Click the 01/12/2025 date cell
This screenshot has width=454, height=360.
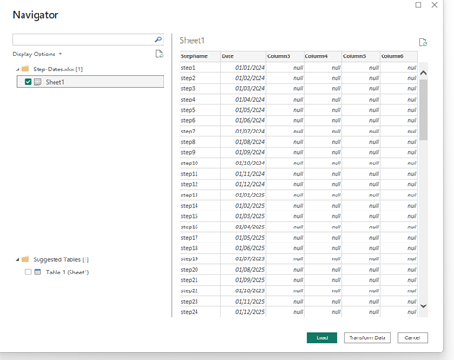(243, 312)
